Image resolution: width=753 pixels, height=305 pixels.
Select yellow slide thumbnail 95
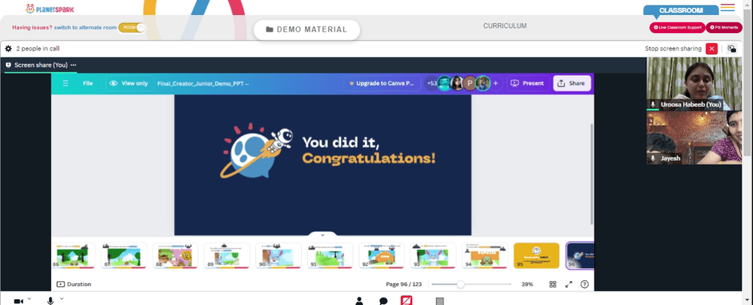[x=536, y=255]
